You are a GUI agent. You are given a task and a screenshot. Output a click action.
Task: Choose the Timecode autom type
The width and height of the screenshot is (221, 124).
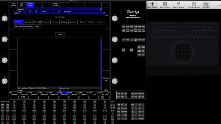(46, 22)
